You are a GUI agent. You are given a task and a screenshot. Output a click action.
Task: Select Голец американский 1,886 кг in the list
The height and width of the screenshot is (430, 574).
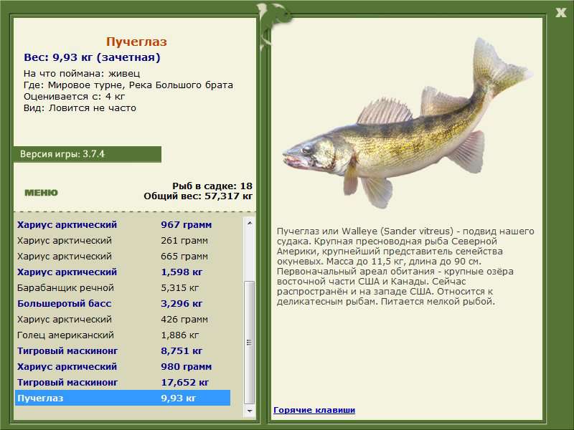click(123, 335)
